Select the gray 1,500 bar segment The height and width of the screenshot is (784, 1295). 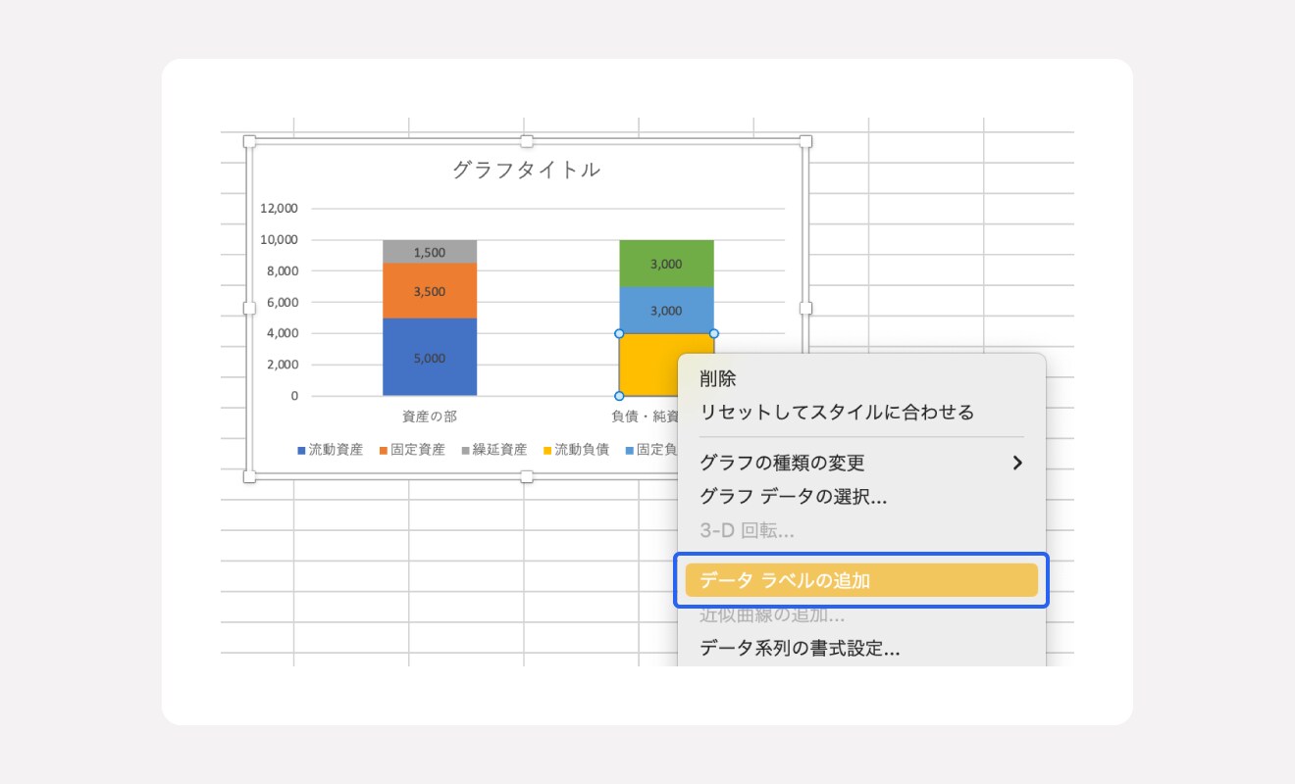coord(430,252)
